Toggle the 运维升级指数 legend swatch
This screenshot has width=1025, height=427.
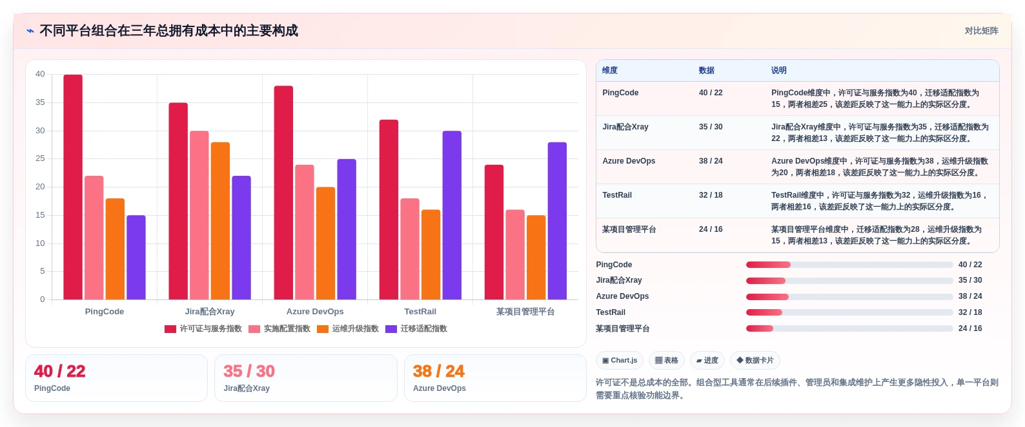point(323,329)
